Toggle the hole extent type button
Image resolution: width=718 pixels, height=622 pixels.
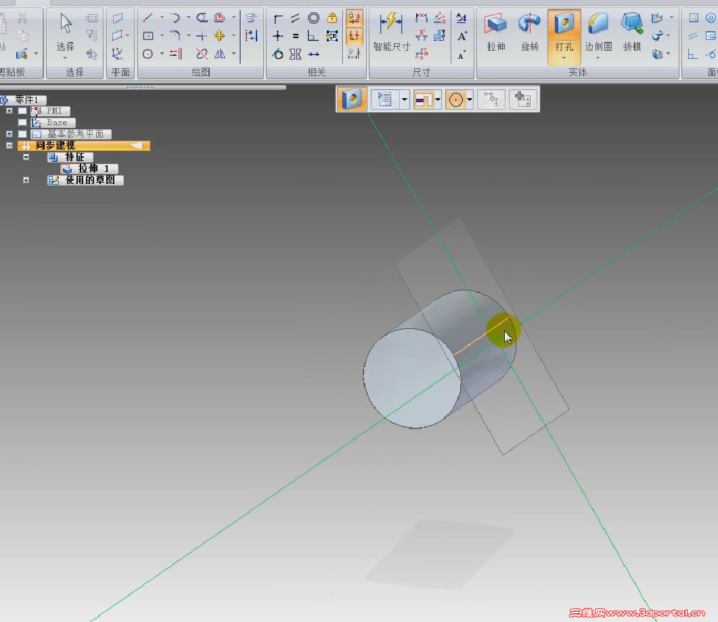point(424,99)
